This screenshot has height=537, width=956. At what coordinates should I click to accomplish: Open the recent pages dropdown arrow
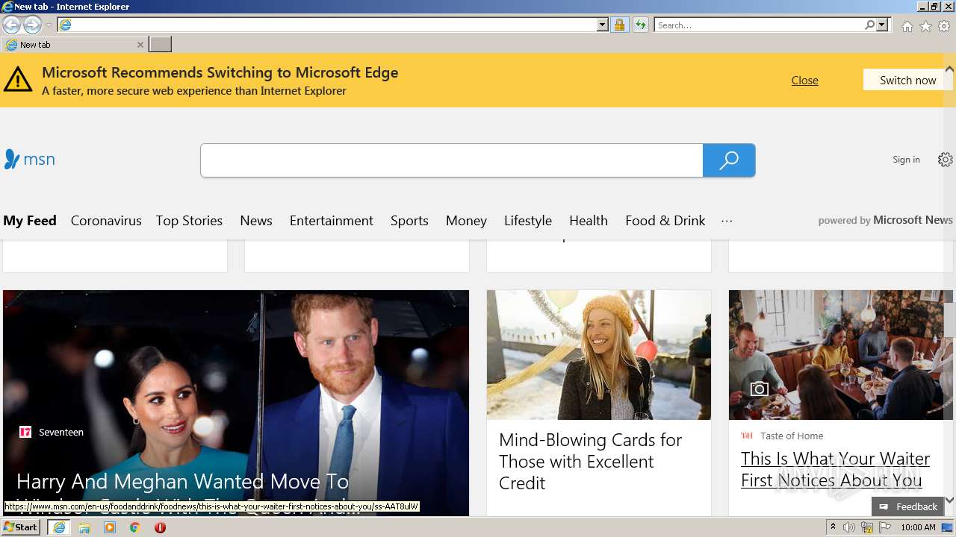coord(49,25)
